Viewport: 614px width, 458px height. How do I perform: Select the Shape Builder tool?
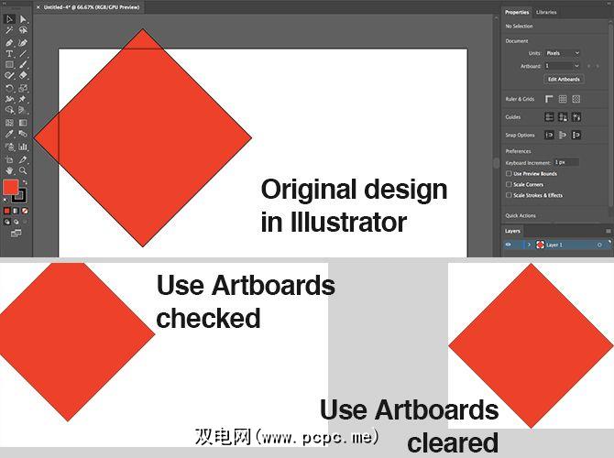click(x=9, y=110)
